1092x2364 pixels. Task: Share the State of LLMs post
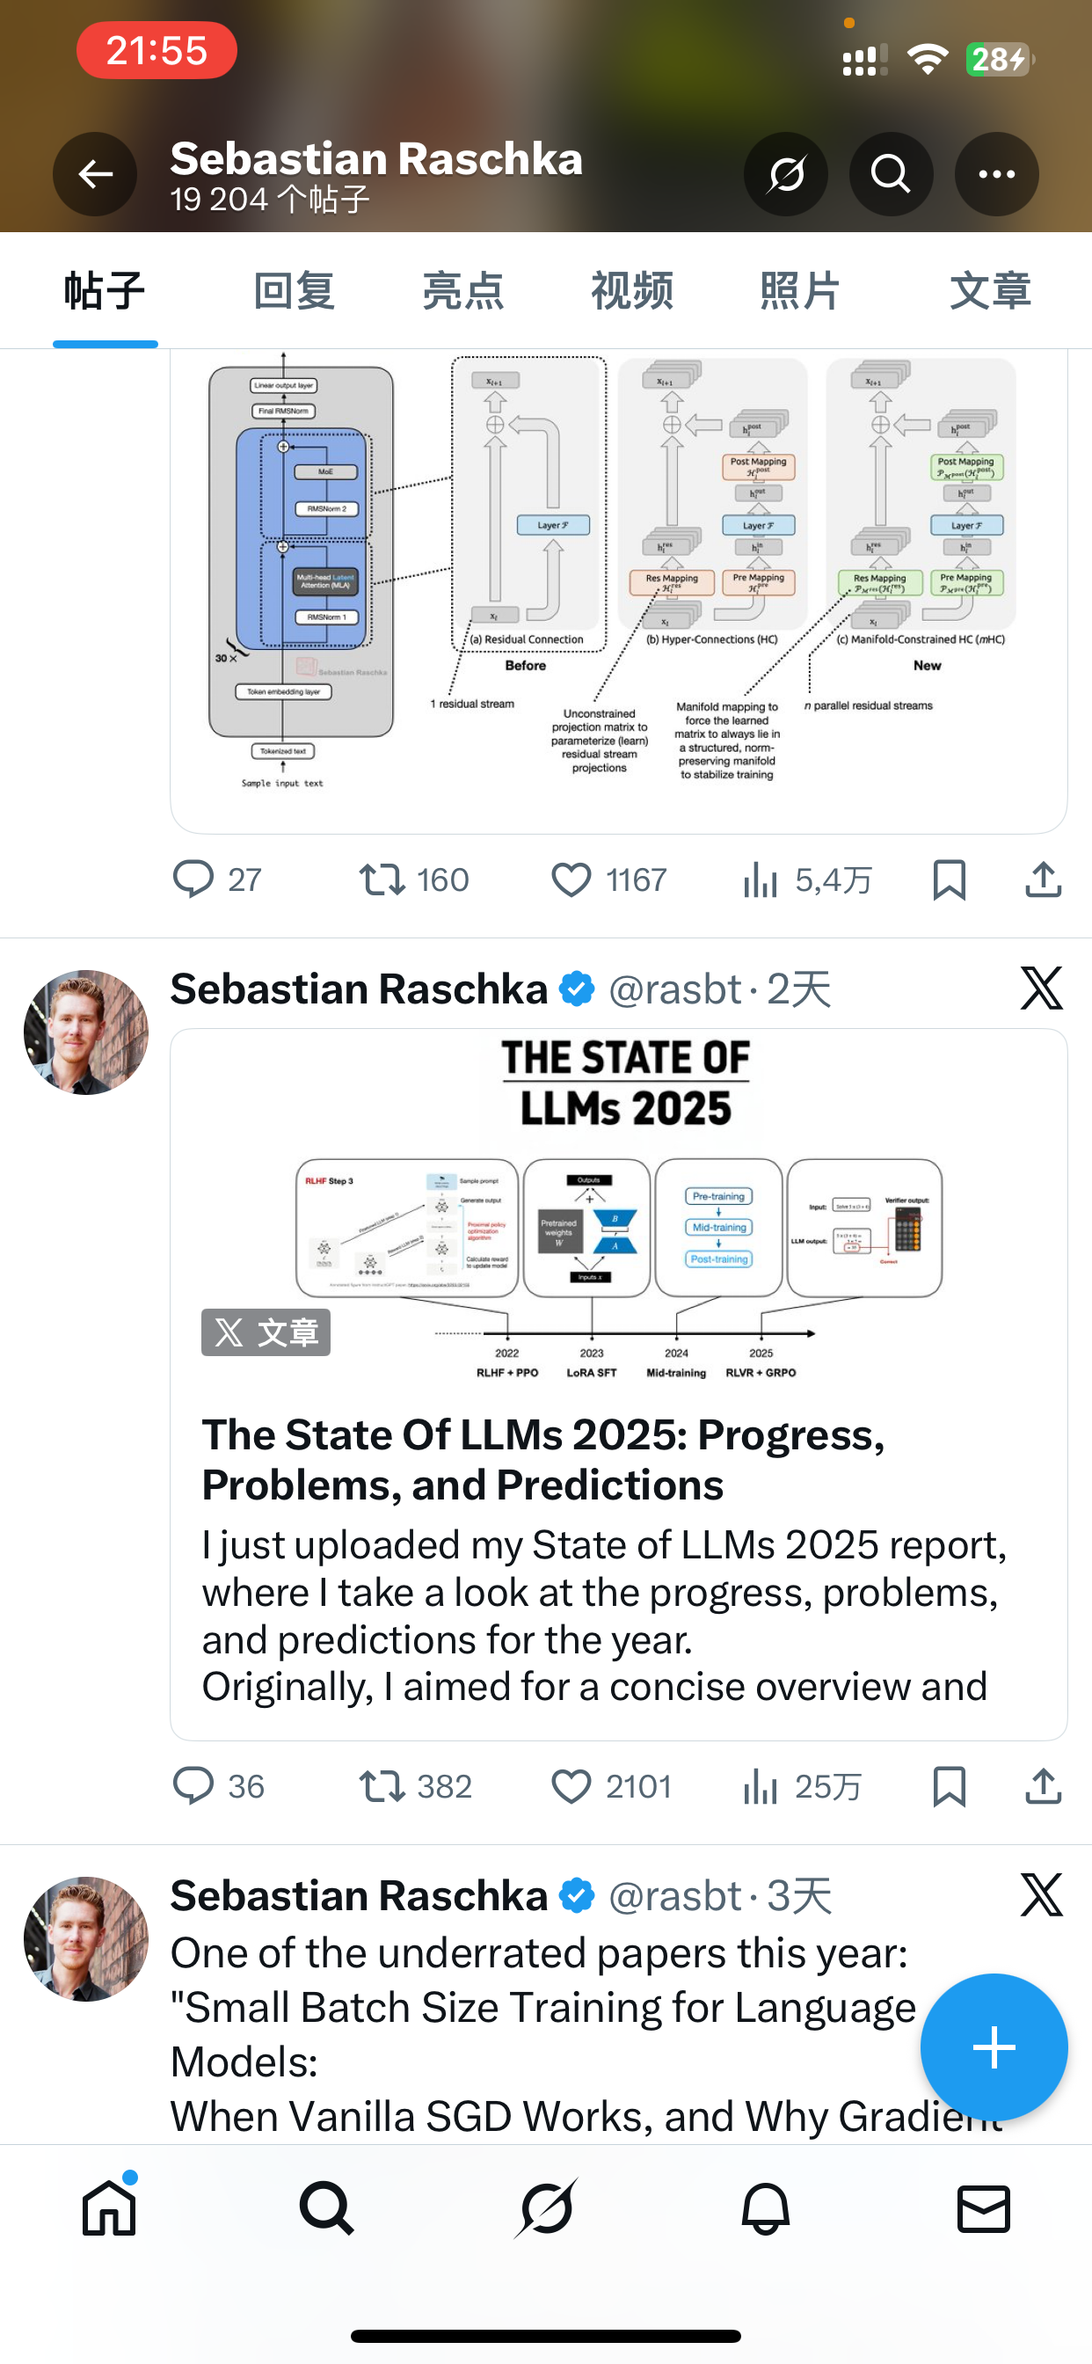[1044, 1786]
